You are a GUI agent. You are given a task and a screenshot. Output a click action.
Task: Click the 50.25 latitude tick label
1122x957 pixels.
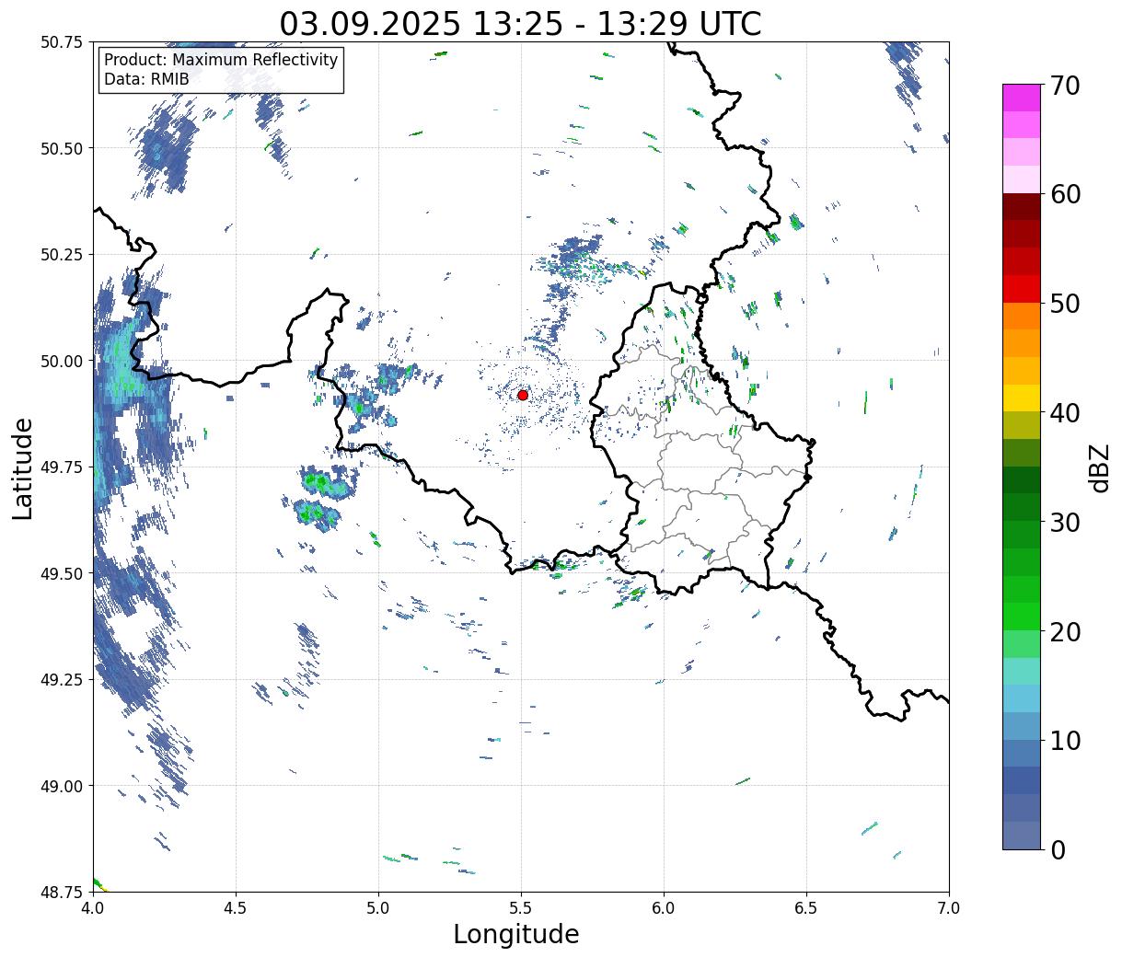62,255
